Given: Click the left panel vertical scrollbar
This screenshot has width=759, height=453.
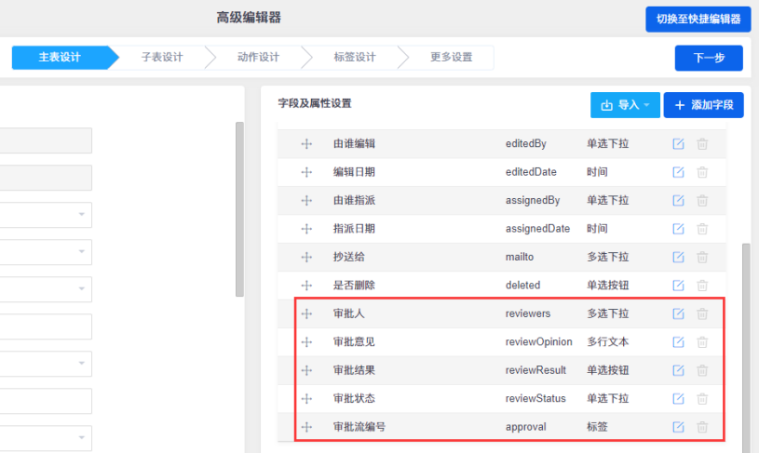Looking at the screenshot, I should click(x=239, y=209).
